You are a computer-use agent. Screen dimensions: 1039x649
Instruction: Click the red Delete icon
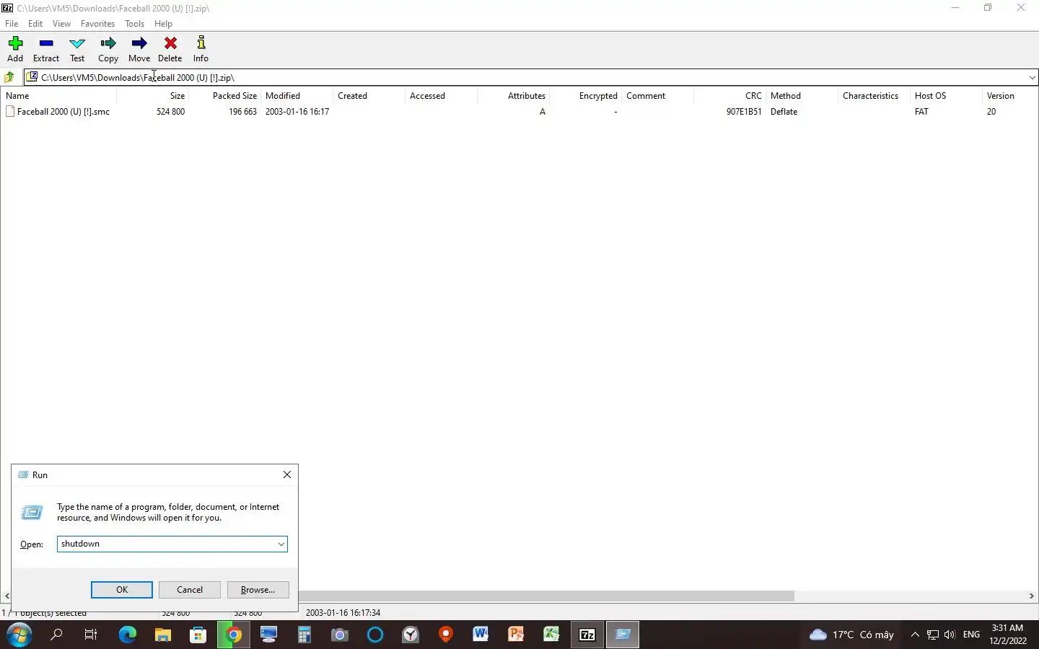(x=170, y=49)
